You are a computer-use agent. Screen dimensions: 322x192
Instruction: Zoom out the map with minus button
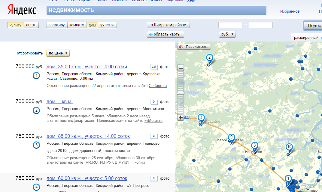[181, 68]
